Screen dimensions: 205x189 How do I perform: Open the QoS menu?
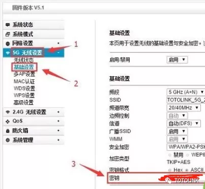[34, 121]
